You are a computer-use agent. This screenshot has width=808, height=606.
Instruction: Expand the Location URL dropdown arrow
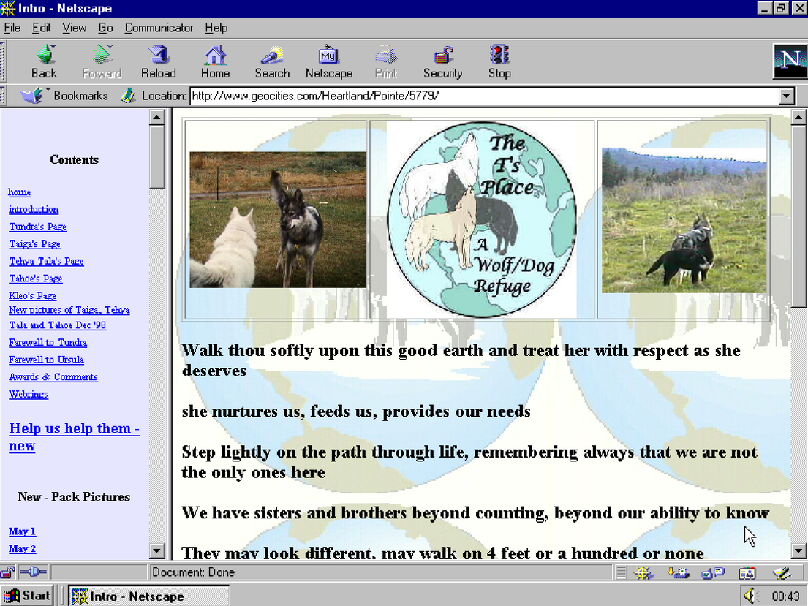(x=787, y=96)
